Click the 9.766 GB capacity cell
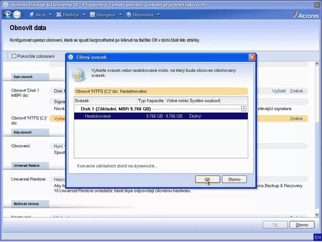This screenshot has width=322, height=242. click(154, 116)
